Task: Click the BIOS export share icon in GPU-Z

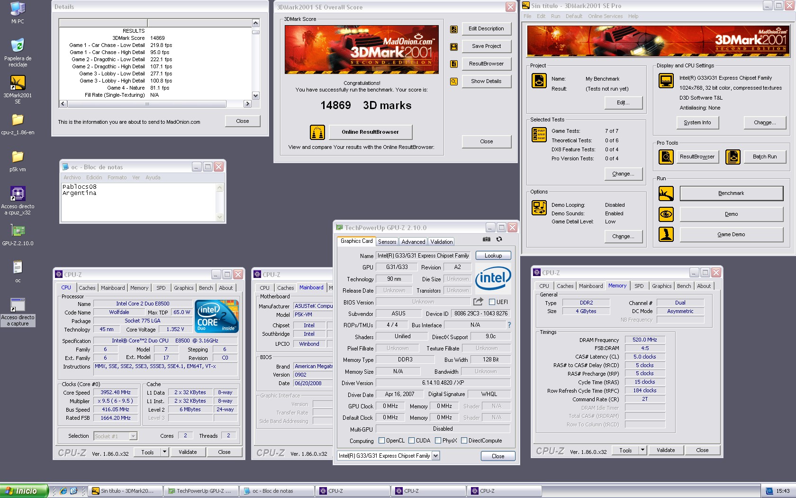Action: [x=478, y=302]
